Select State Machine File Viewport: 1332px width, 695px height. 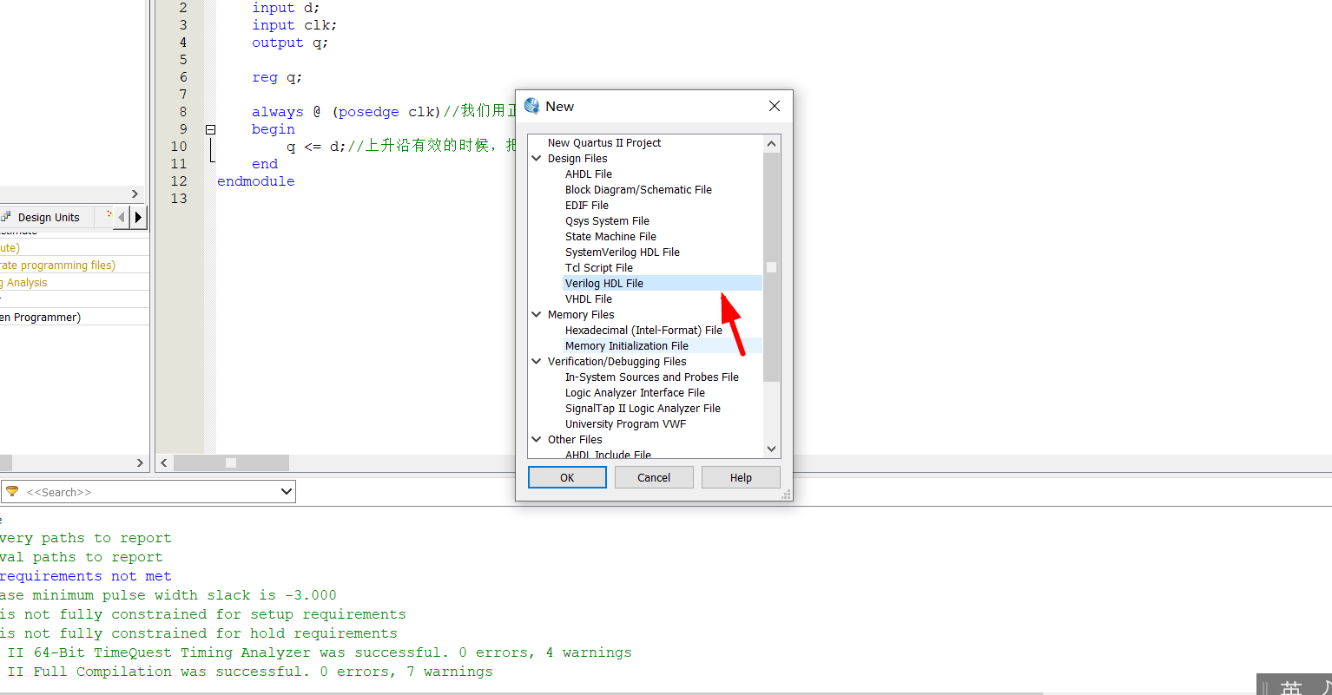[610, 237]
